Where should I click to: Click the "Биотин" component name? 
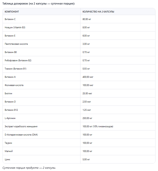click(x=8, y=93)
